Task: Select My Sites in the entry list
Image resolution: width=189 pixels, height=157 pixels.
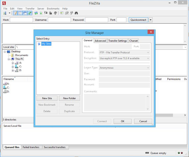Action: point(46,44)
